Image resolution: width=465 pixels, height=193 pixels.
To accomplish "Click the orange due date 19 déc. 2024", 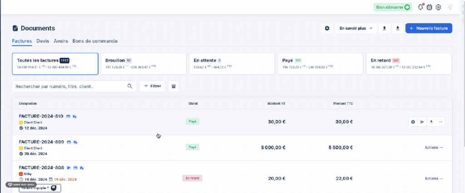I will click(65, 179).
